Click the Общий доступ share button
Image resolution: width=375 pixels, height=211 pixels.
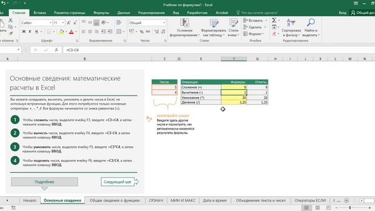pyautogui.click(x=363, y=13)
